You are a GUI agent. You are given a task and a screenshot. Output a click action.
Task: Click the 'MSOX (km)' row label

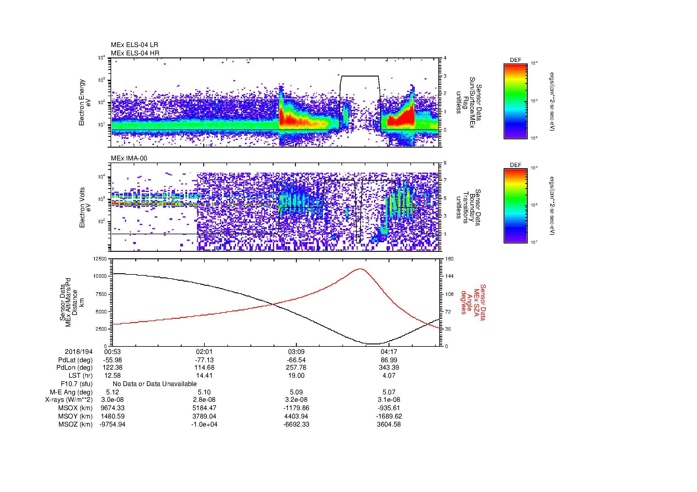(x=75, y=408)
